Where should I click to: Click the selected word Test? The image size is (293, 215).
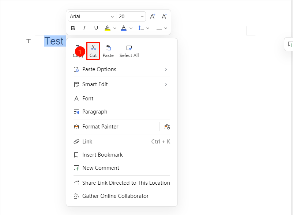tap(54, 41)
